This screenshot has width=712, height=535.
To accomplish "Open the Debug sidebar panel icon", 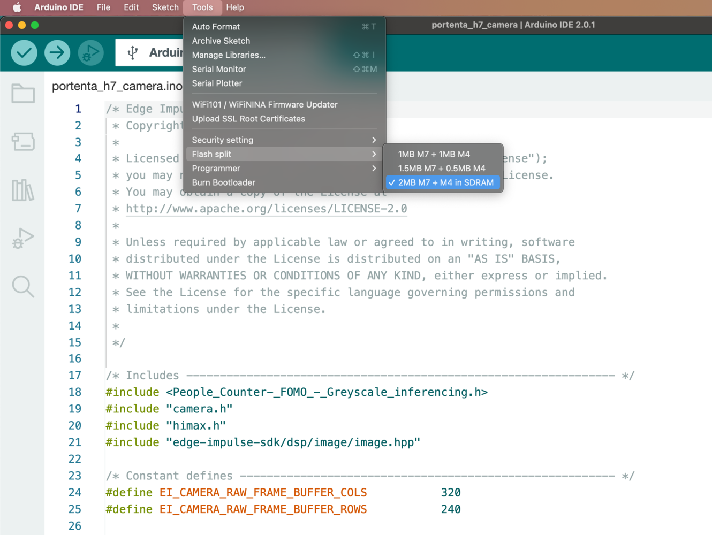I will pyautogui.click(x=23, y=238).
